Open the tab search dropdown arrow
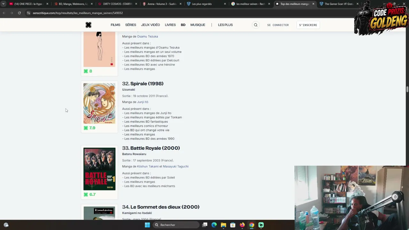The image size is (409, 230). (x=4, y=4)
